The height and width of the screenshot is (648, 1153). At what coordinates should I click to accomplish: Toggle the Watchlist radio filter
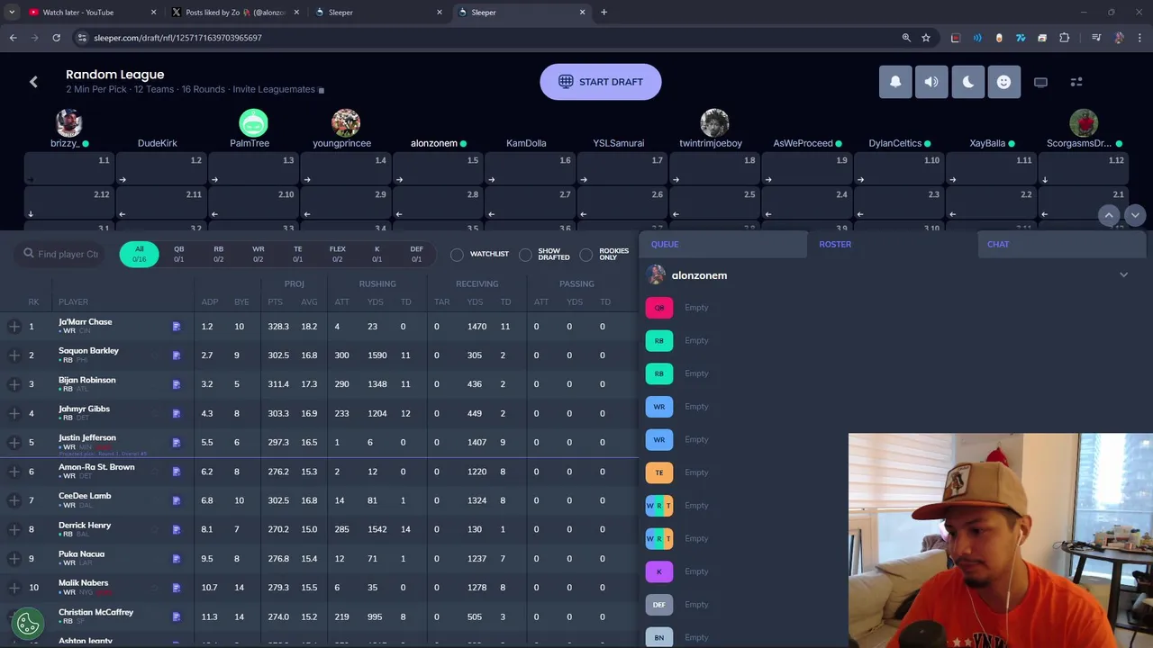457,255
